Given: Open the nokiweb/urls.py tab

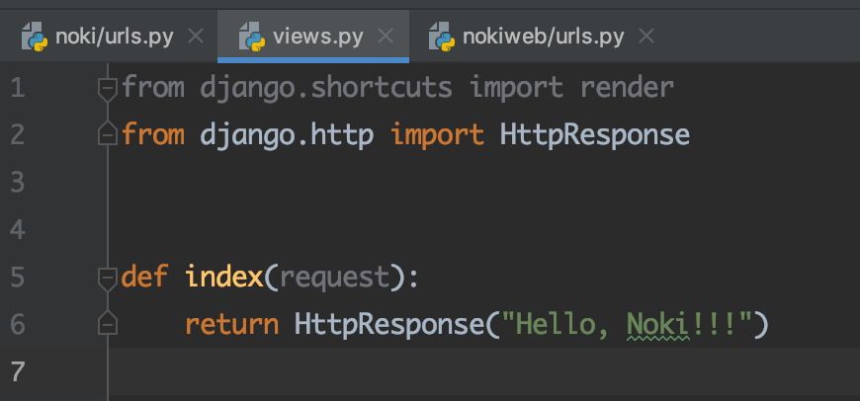Looking at the screenshot, I should click(x=544, y=38).
